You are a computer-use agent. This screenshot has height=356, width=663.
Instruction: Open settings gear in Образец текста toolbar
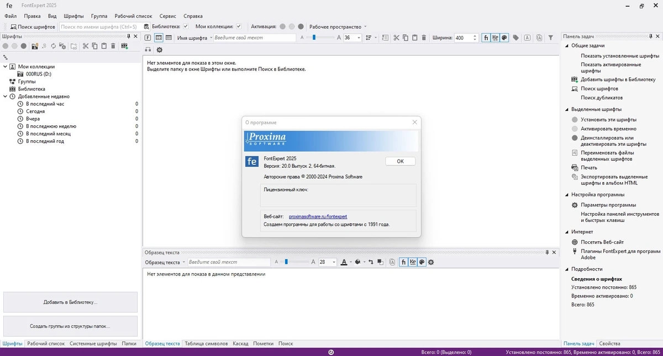point(431,262)
